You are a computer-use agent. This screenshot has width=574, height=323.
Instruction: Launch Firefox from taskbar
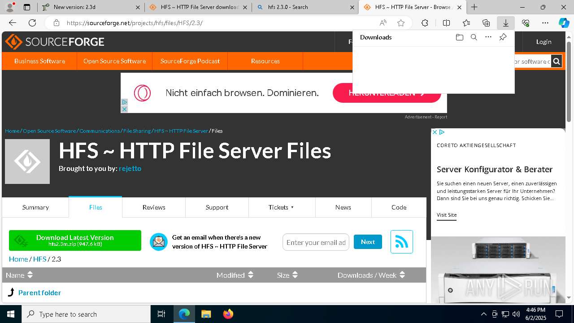(228, 314)
